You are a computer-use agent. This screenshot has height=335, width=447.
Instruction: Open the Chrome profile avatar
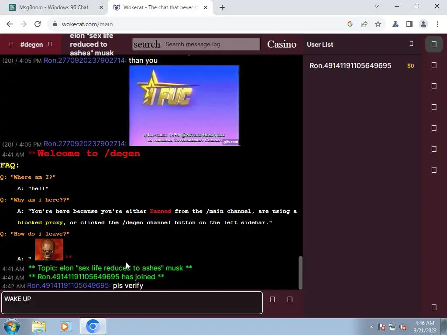tap(423, 24)
